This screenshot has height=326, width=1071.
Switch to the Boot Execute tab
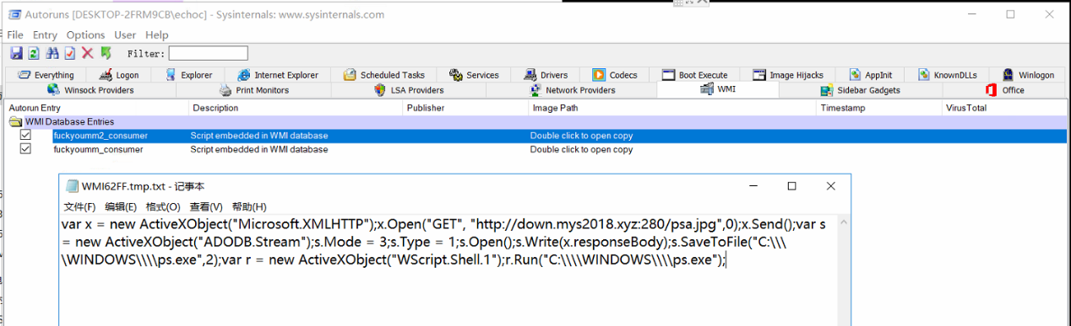click(x=695, y=75)
